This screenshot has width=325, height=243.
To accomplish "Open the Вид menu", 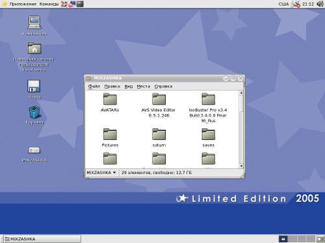I will [129, 86].
